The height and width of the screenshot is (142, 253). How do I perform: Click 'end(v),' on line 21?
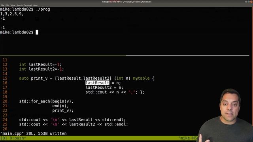[x=60, y=106]
